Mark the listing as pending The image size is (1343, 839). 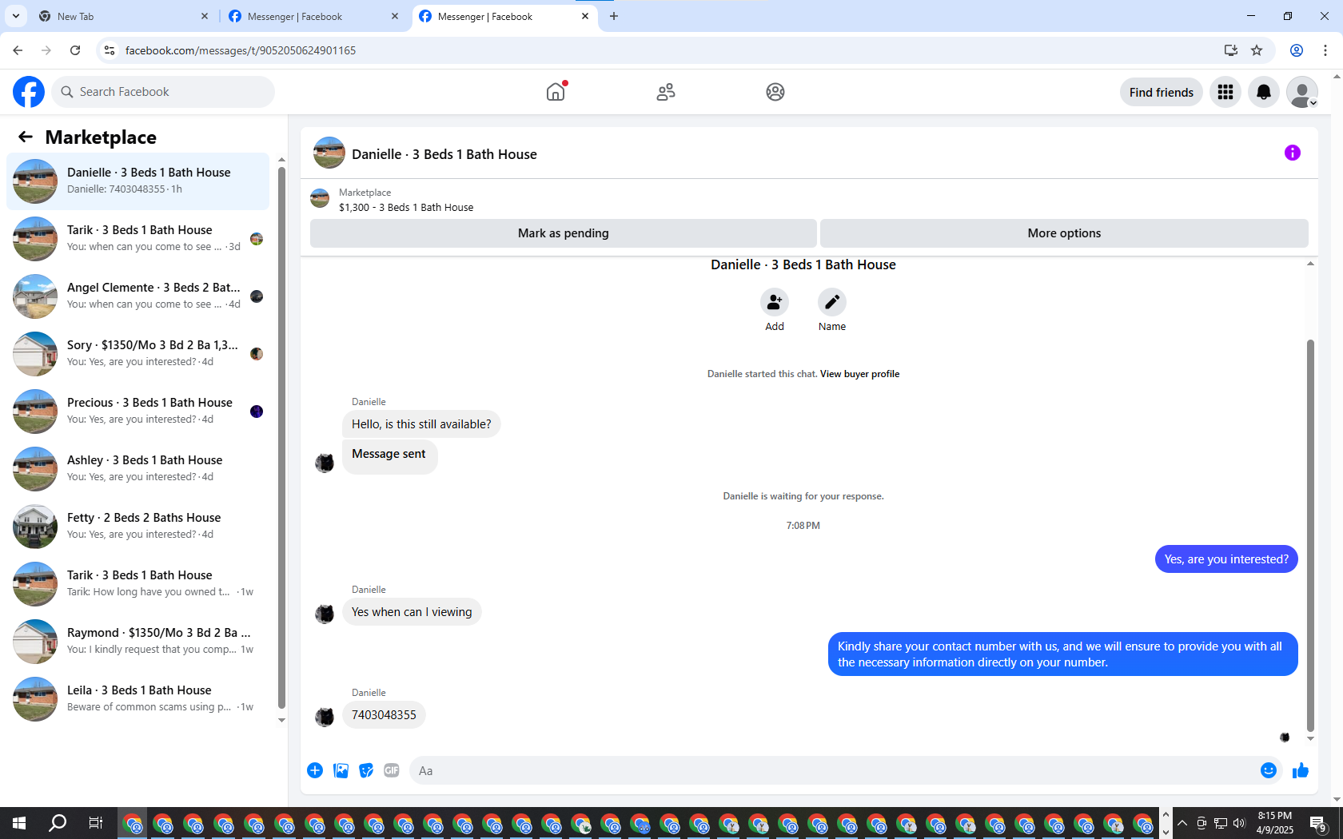point(564,233)
